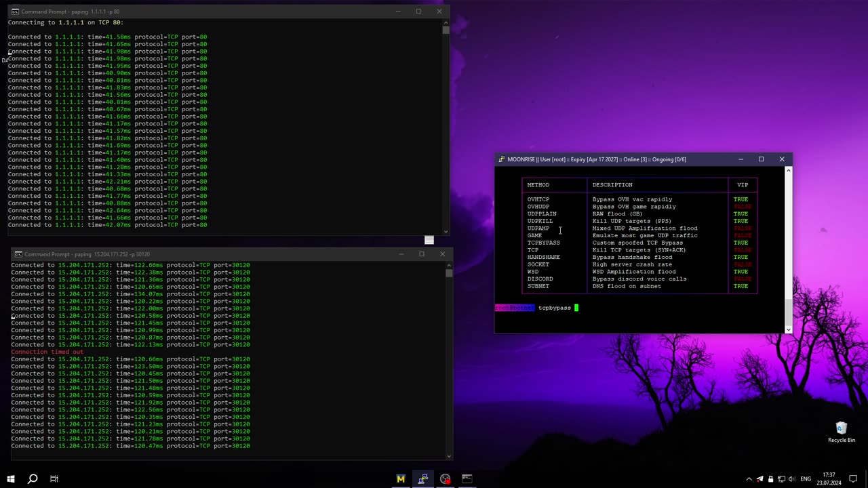Minimize the paping 15.204.171.252 window
The width and height of the screenshot is (868, 488).
[401, 254]
